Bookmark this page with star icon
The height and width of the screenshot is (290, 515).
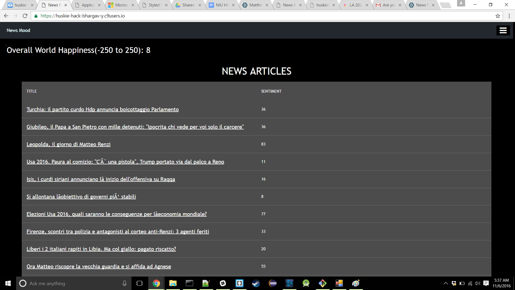[x=498, y=16]
